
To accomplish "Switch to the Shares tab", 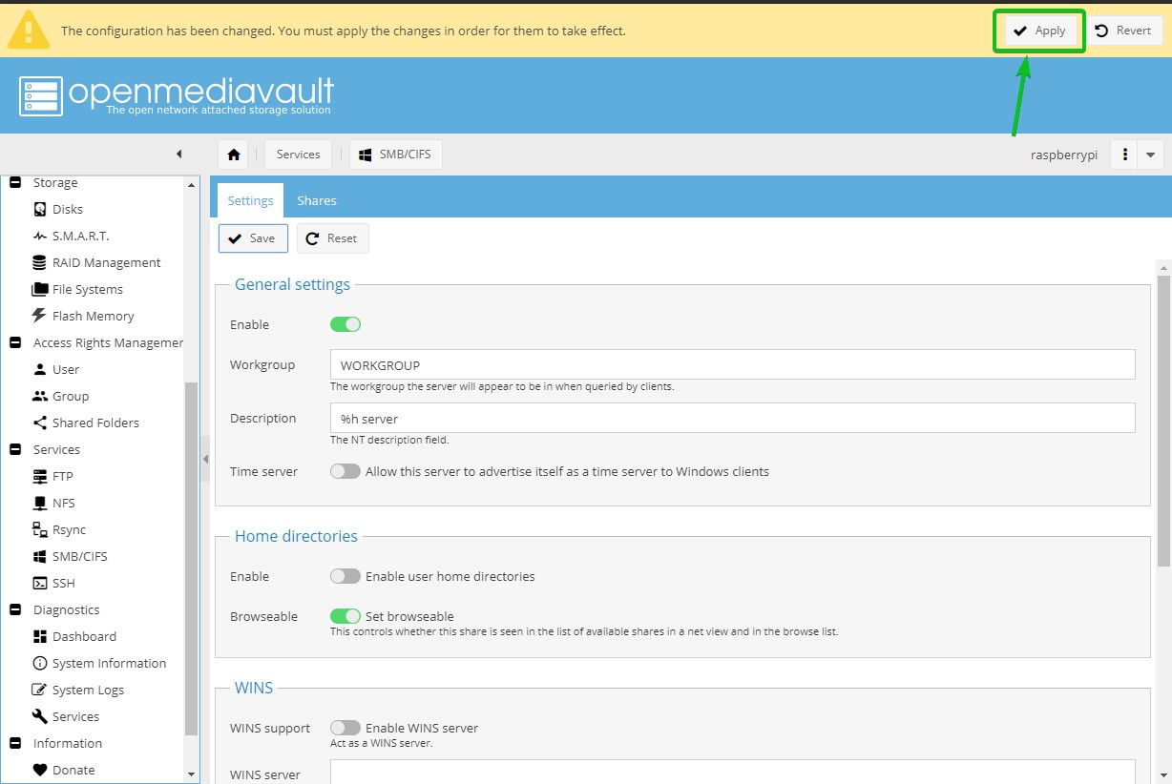I will click(316, 200).
